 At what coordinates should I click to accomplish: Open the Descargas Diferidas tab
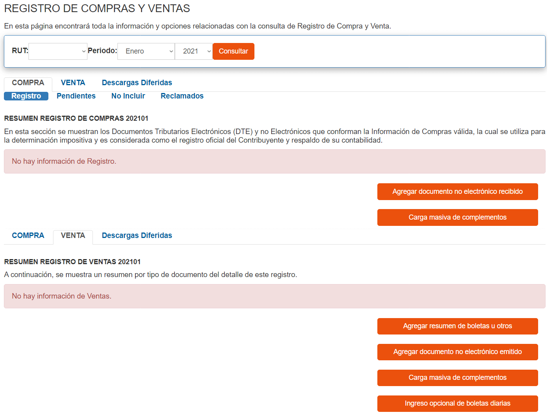coord(137,82)
